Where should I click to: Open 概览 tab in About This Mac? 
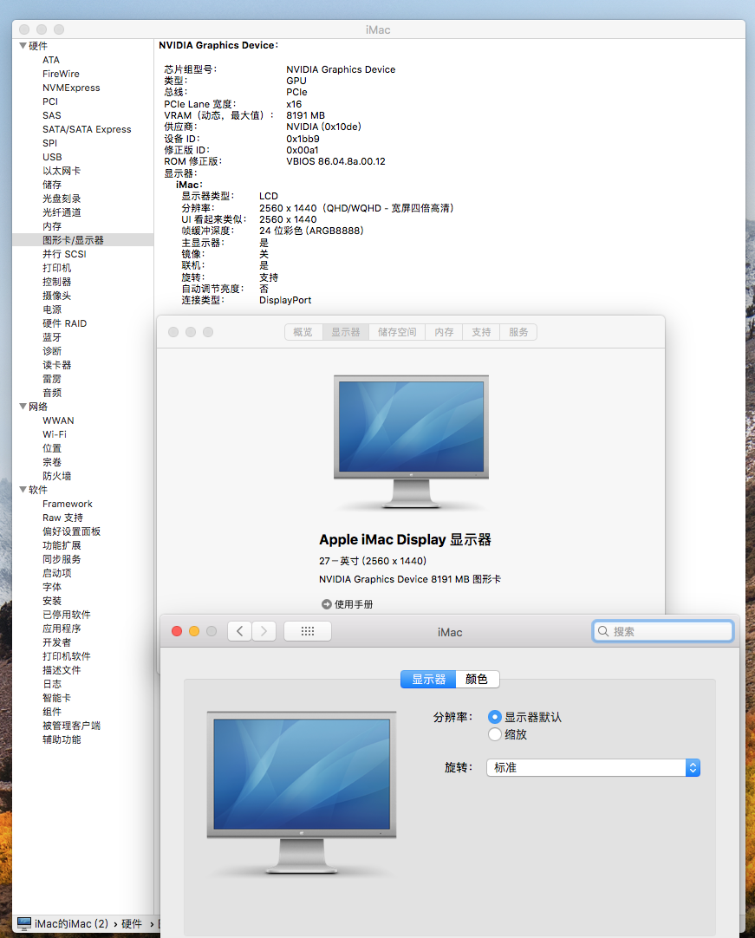pos(303,332)
